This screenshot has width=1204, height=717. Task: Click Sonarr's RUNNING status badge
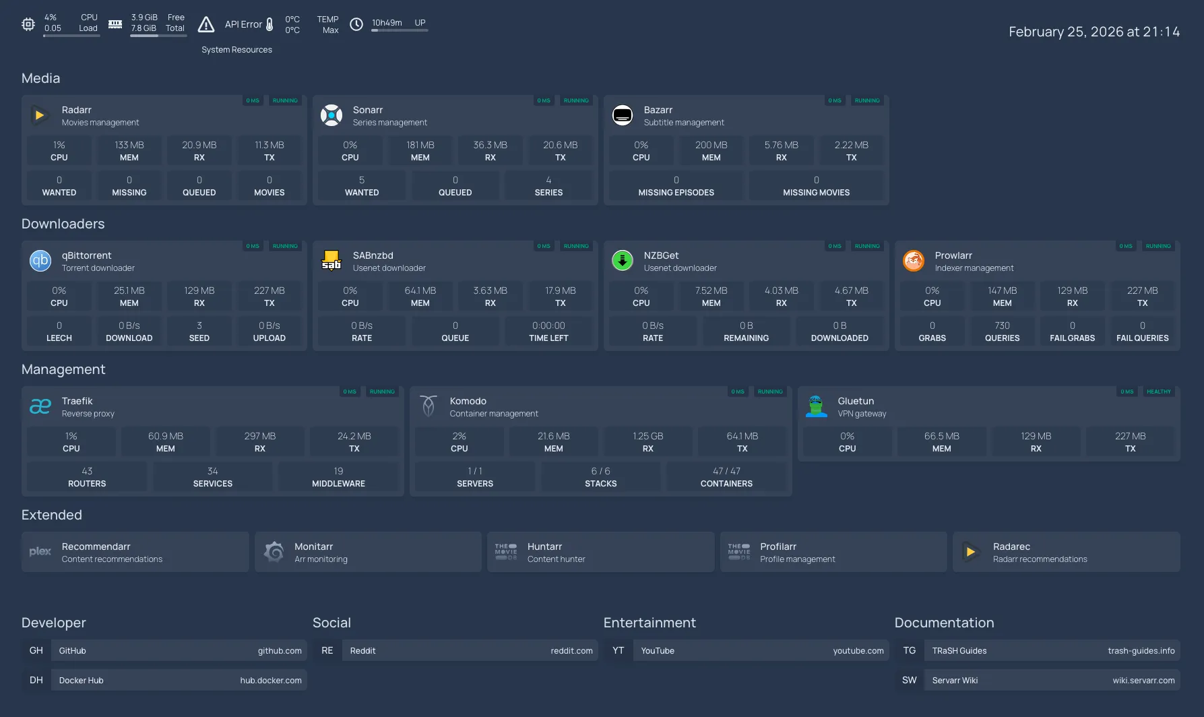[575, 100]
